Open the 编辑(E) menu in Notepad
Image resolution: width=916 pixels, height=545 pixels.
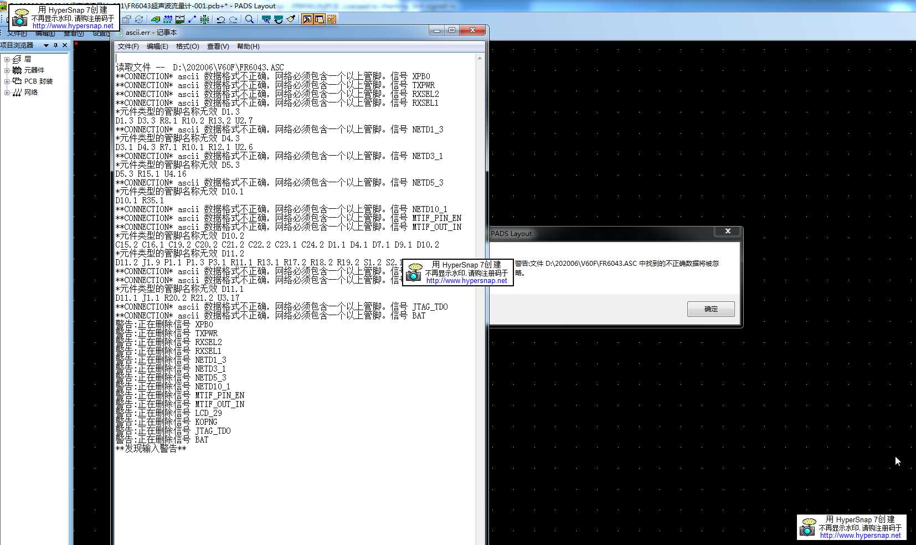157,47
